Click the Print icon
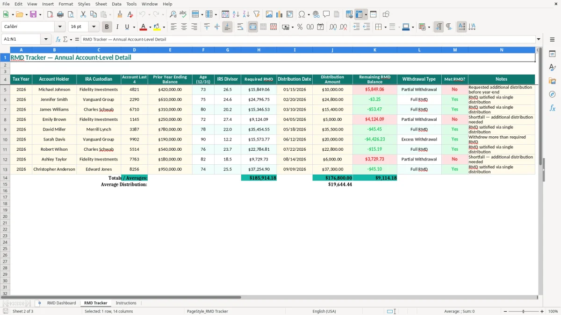 [60, 14]
